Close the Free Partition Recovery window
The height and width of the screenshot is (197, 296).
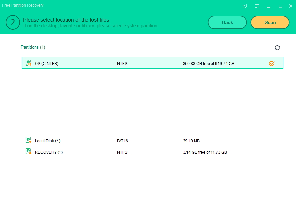point(290,6)
